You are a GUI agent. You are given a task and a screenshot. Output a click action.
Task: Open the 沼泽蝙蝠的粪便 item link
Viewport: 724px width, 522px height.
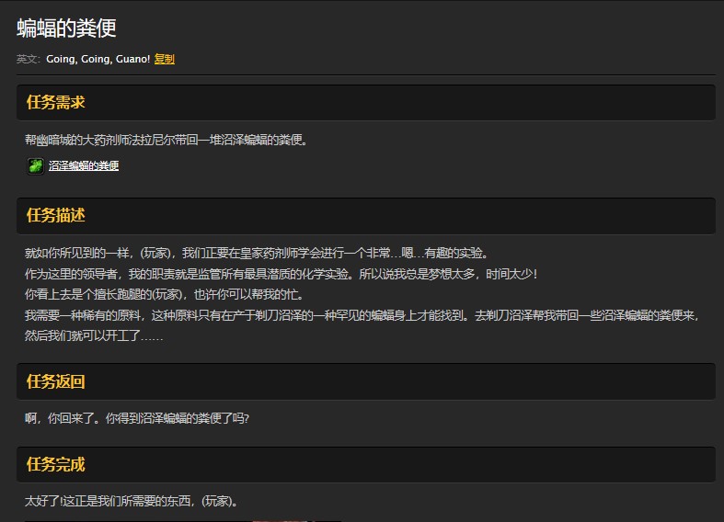[x=84, y=166]
